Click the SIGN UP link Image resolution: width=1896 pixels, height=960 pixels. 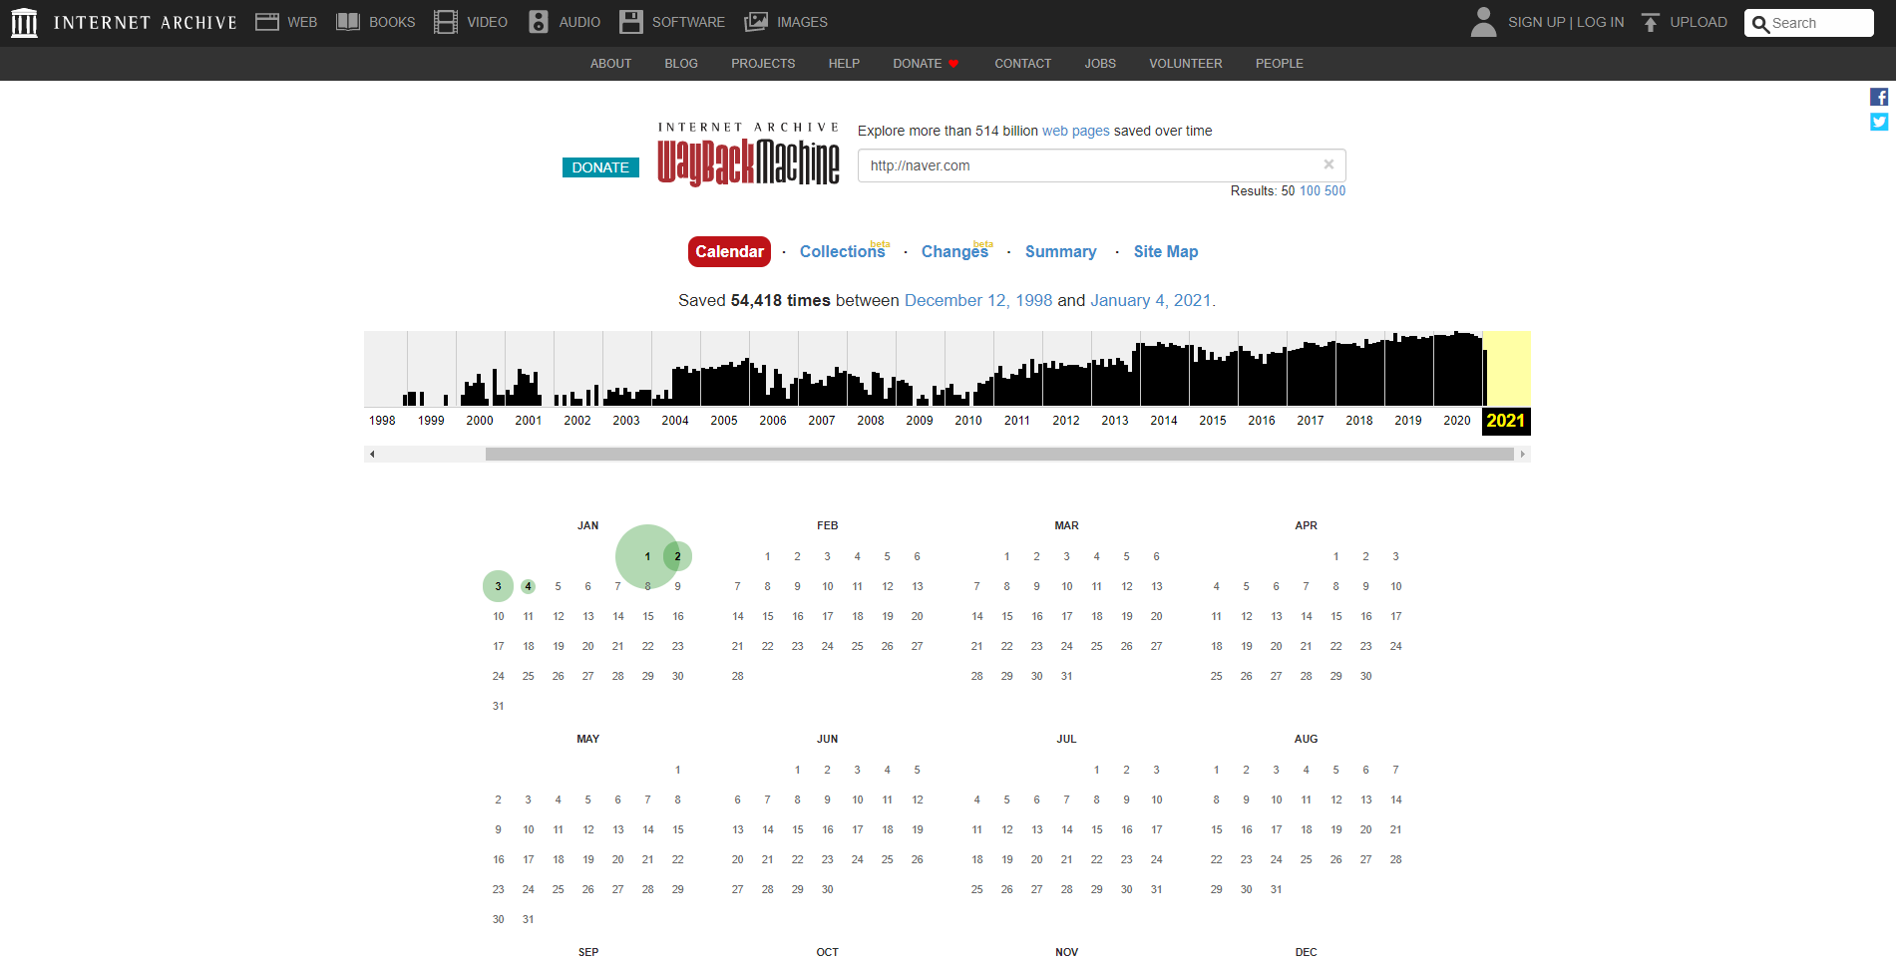[x=1536, y=22]
